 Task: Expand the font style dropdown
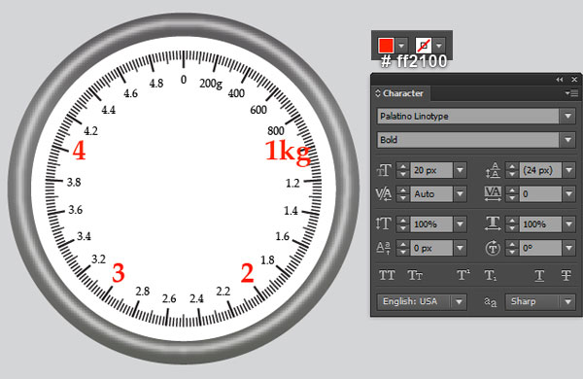click(567, 140)
